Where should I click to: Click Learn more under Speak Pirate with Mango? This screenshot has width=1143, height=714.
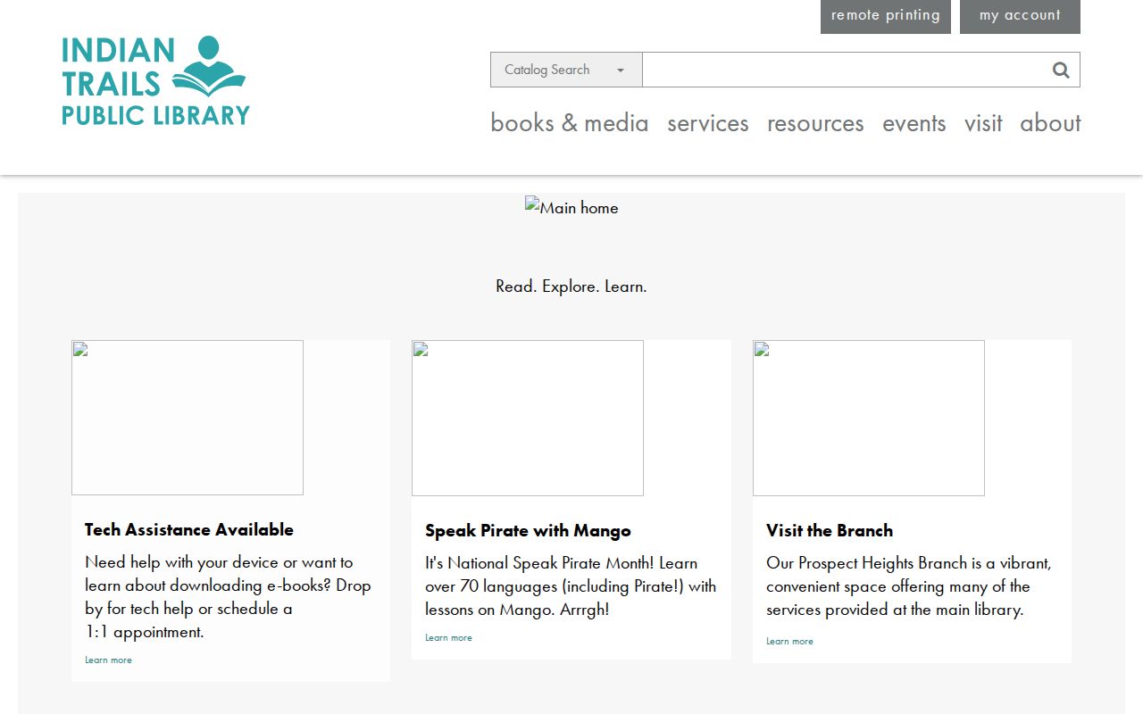coord(448,638)
